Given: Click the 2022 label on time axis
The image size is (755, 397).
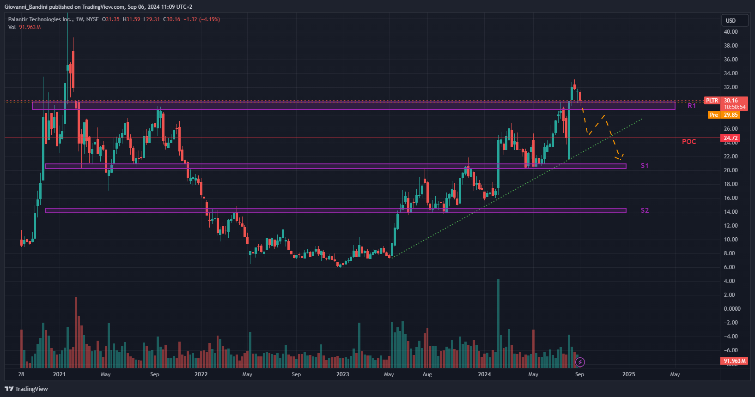Looking at the screenshot, I should tap(201, 374).
